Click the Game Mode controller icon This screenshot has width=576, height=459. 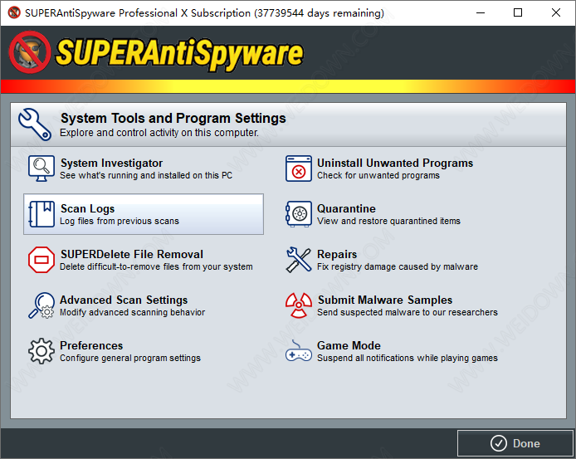coord(299,352)
